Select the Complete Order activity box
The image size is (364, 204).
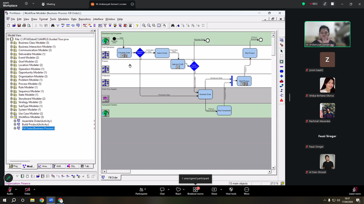tap(124, 53)
